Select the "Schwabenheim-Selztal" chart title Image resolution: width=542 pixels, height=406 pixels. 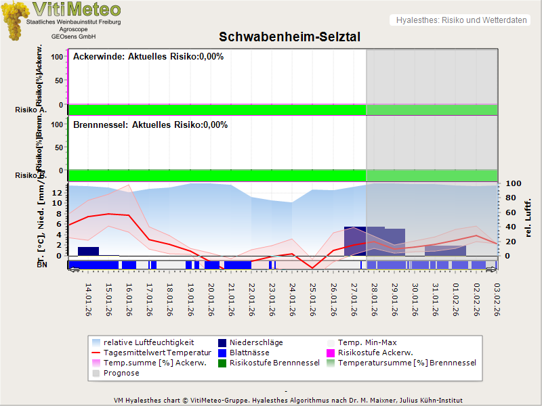[290, 37]
